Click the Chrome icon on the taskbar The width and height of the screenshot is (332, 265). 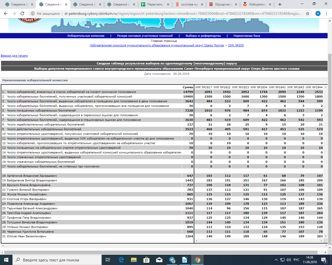tap(197, 260)
